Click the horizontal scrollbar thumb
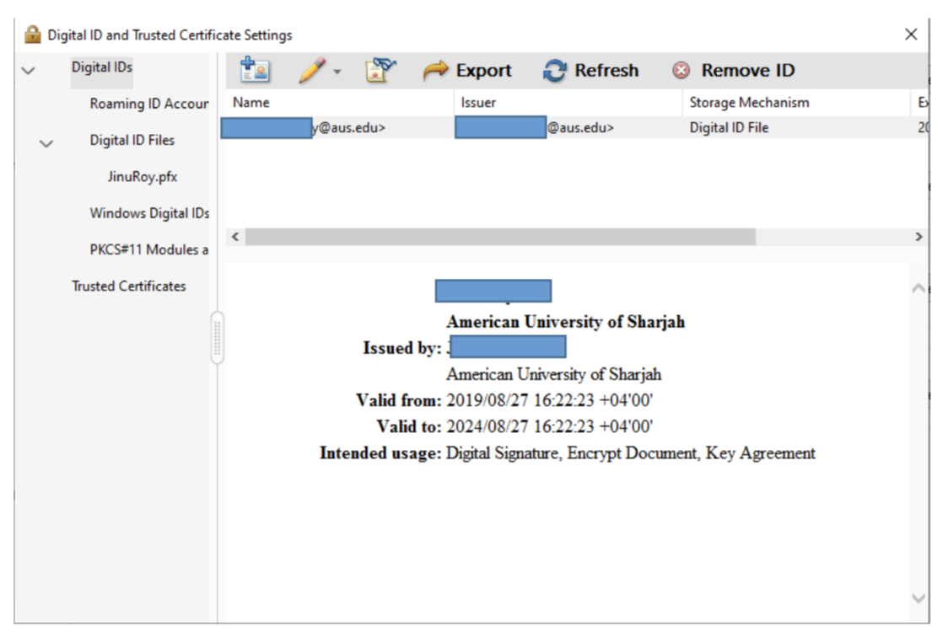 pyautogui.click(x=501, y=237)
